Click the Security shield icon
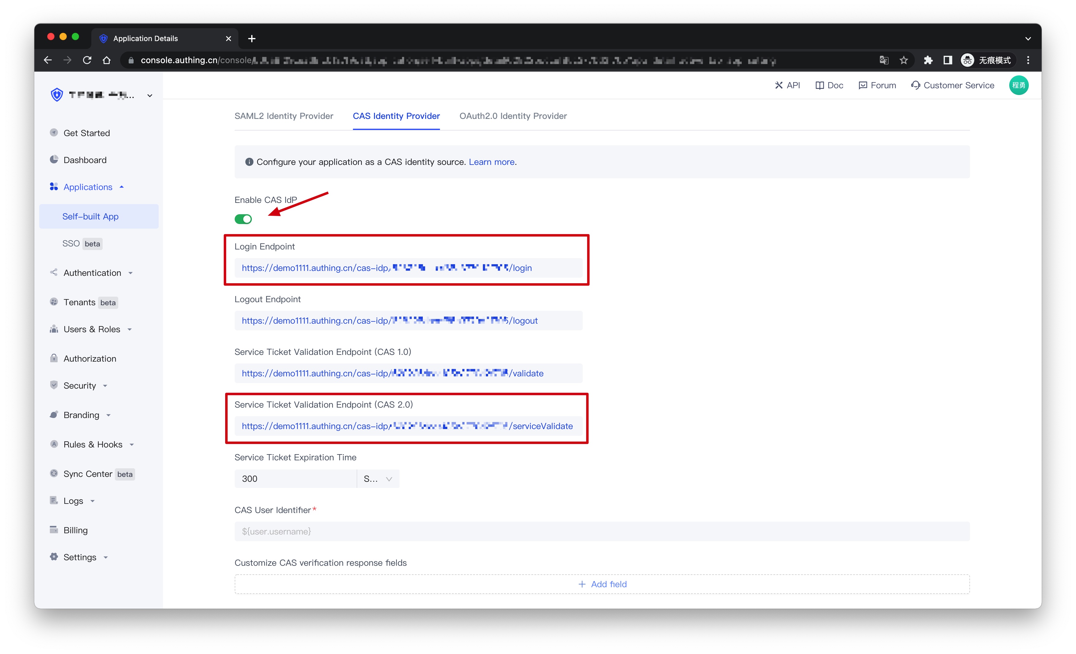The width and height of the screenshot is (1076, 654). point(54,385)
